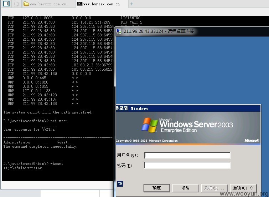Image resolution: width=269 pixels, height=197 pixels.
Task: Click UDP address '0.0.0.0:1055'
Action: coord(35,86)
